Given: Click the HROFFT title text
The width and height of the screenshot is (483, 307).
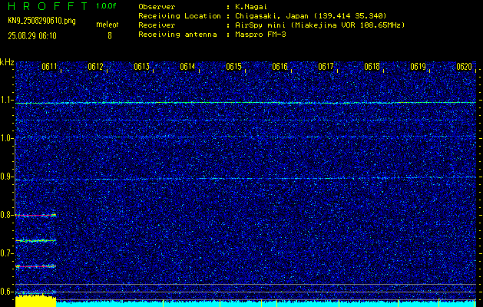Looking at the screenshot, I should (x=48, y=6).
